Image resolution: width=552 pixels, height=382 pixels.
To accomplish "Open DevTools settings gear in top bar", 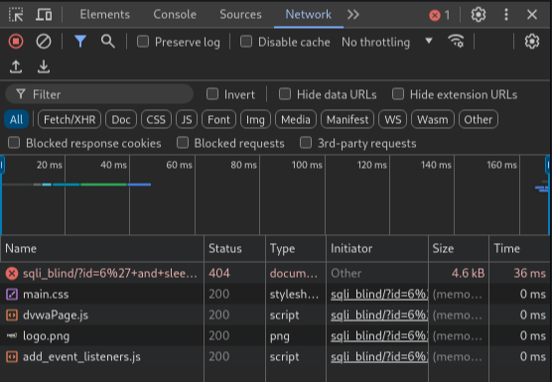I will 479,15.
